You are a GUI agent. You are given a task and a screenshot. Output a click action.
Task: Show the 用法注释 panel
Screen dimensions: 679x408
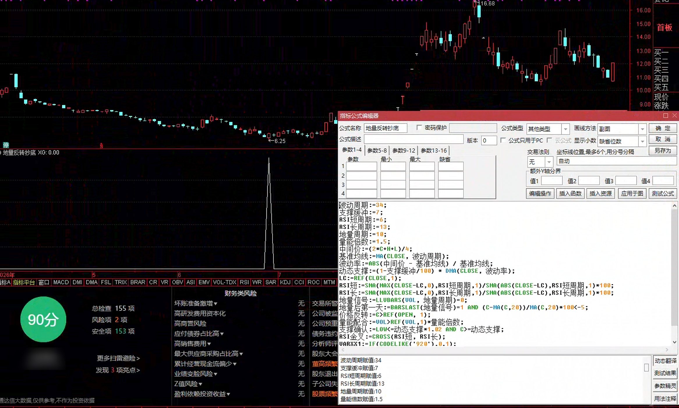click(665, 398)
